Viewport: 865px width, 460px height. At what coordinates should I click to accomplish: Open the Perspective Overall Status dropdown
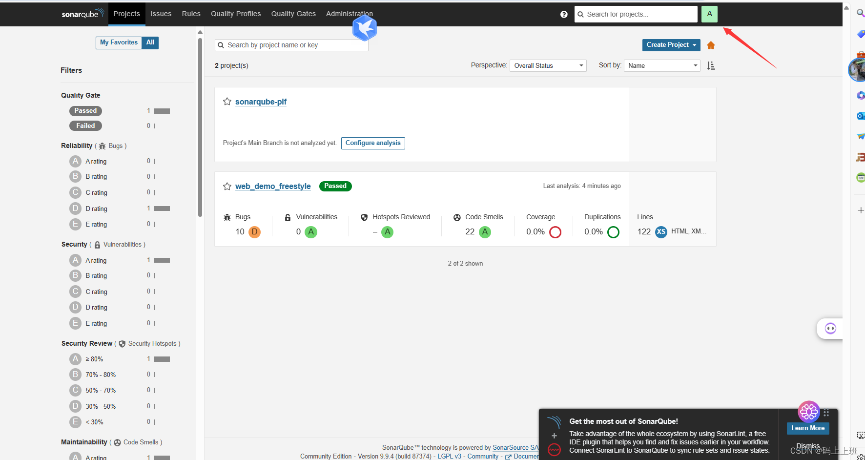[x=548, y=65]
